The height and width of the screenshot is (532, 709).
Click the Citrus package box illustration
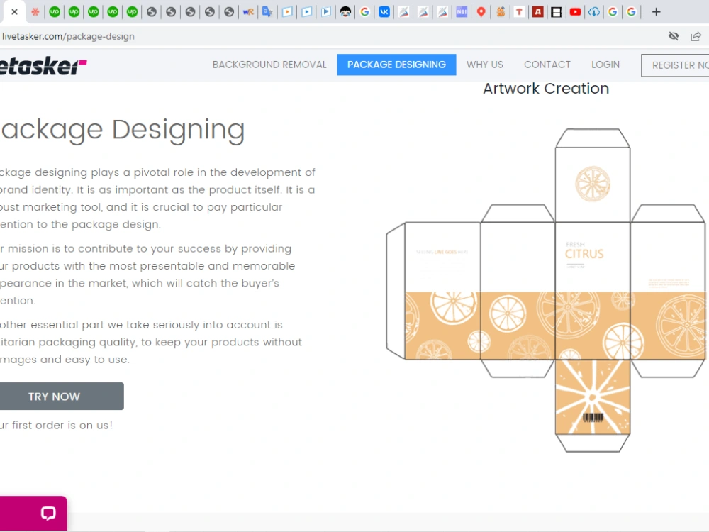pyautogui.click(x=546, y=290)
